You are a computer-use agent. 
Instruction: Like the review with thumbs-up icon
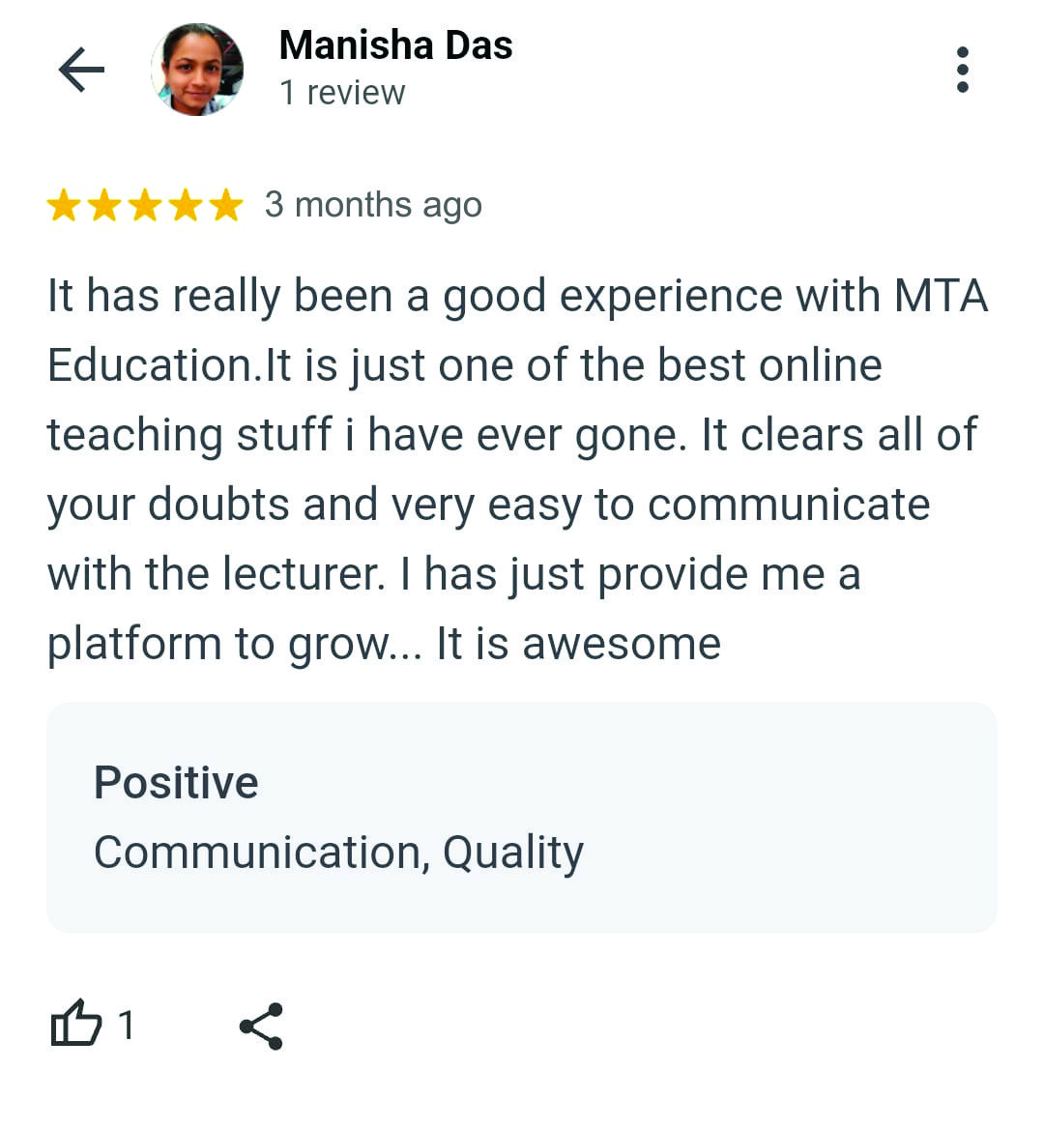coord(75,1024)
